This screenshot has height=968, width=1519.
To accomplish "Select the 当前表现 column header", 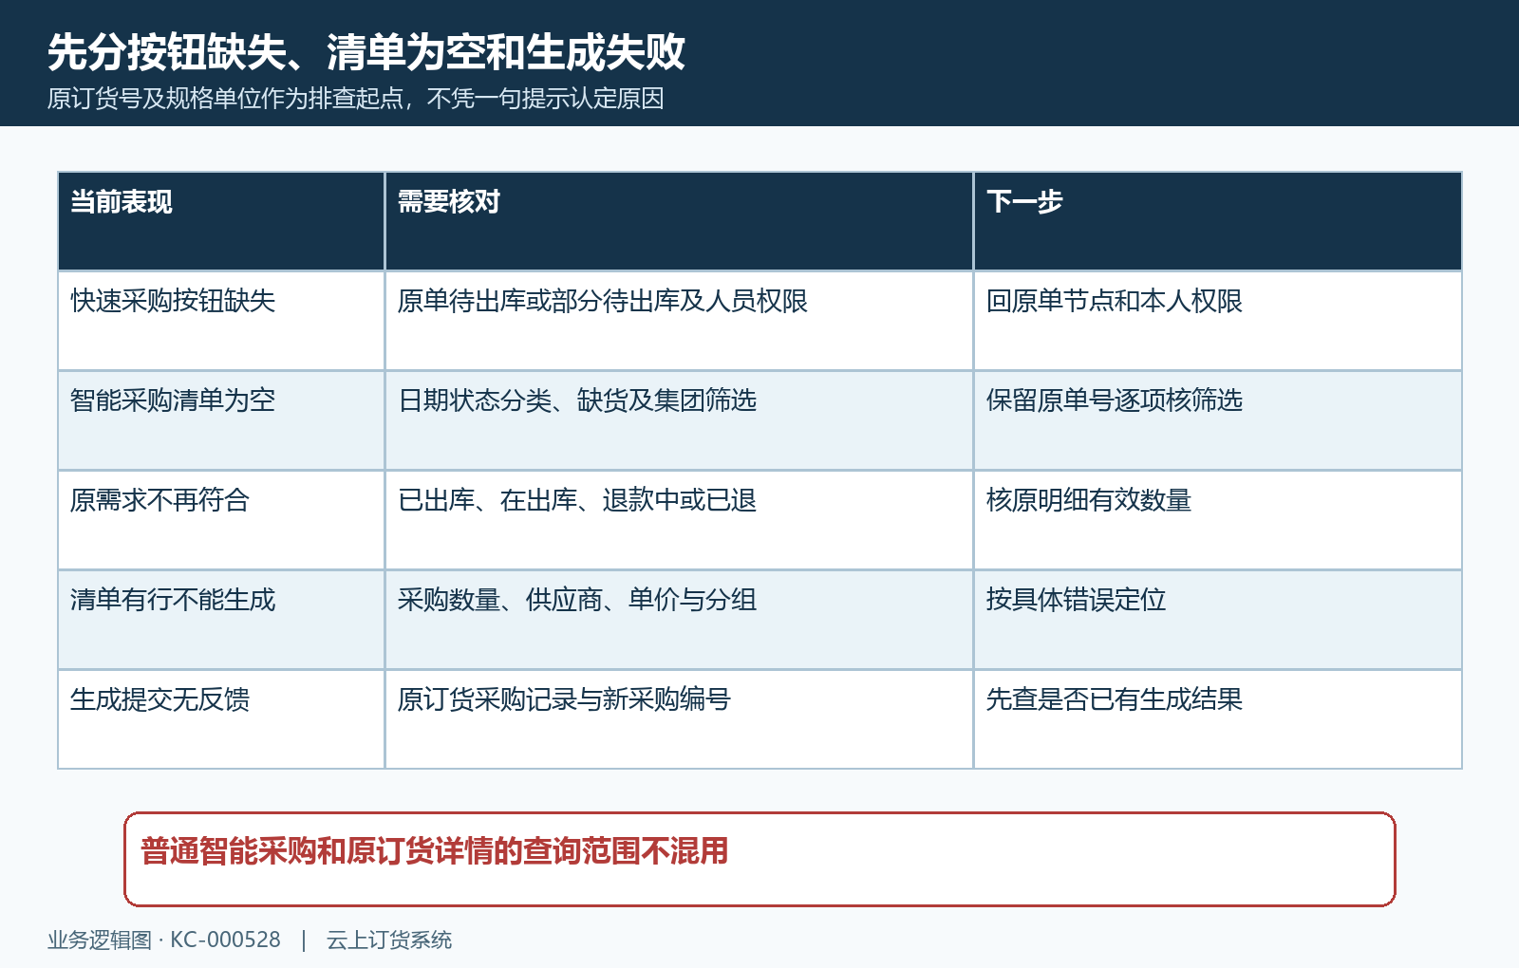I will click(221, 221).
